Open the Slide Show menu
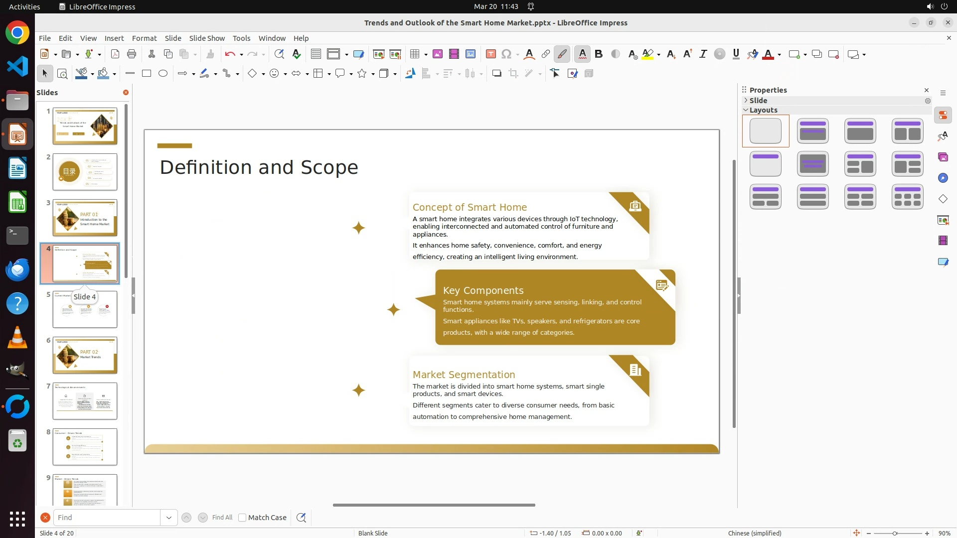This screenshot has height=538, width=957. click(x=207, y=38)
